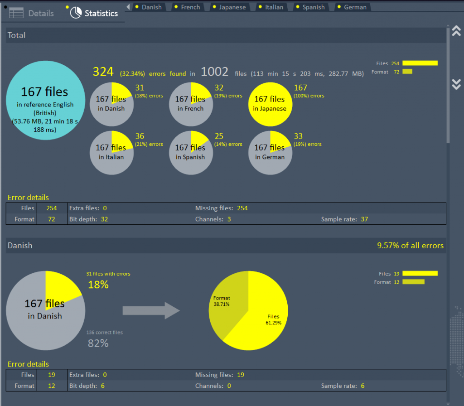
Task: Click the left arrow before language tabs
Action: click(x=129, y=7)
